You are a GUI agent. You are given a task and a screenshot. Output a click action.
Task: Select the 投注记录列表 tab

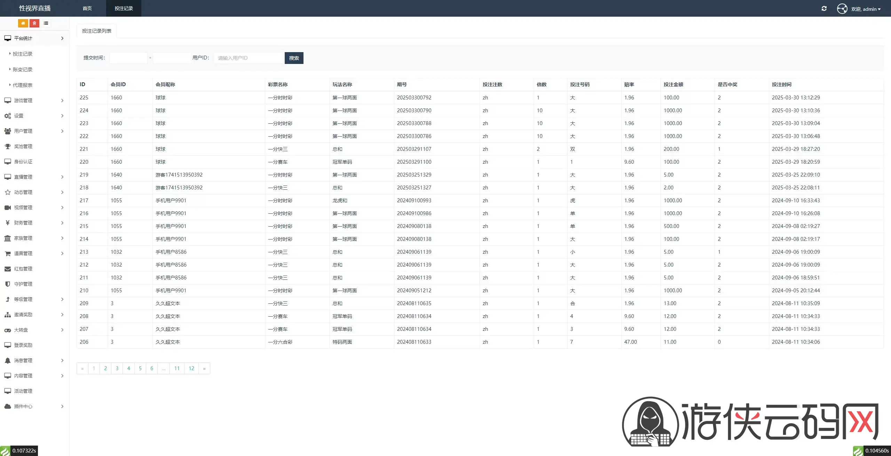[97, 31]
